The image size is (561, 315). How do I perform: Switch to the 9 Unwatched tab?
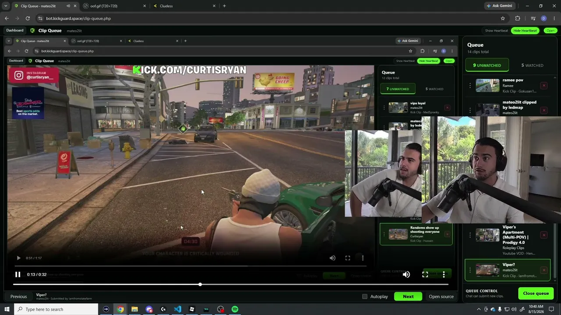[x=487, y=65]
